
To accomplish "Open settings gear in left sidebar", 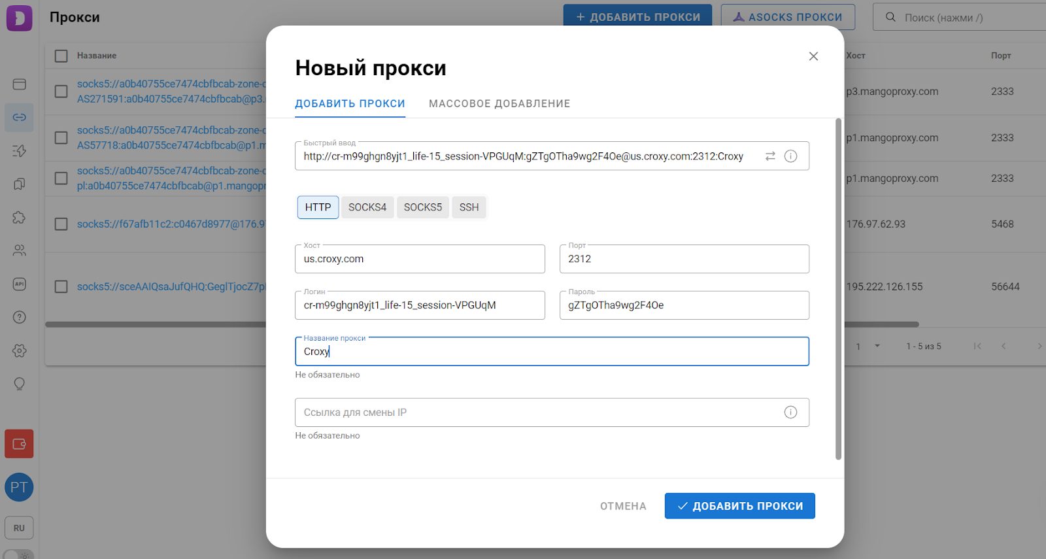I will pyautogui.click(x=20, y=350).
